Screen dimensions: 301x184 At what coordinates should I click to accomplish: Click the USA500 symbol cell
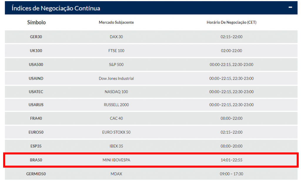point(36,65)
